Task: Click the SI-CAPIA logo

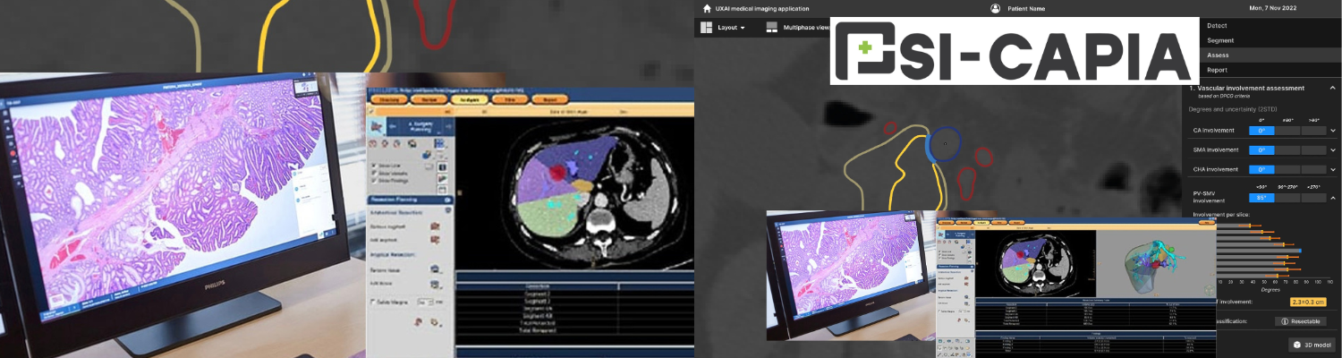Action: (x=1014, y=50)
